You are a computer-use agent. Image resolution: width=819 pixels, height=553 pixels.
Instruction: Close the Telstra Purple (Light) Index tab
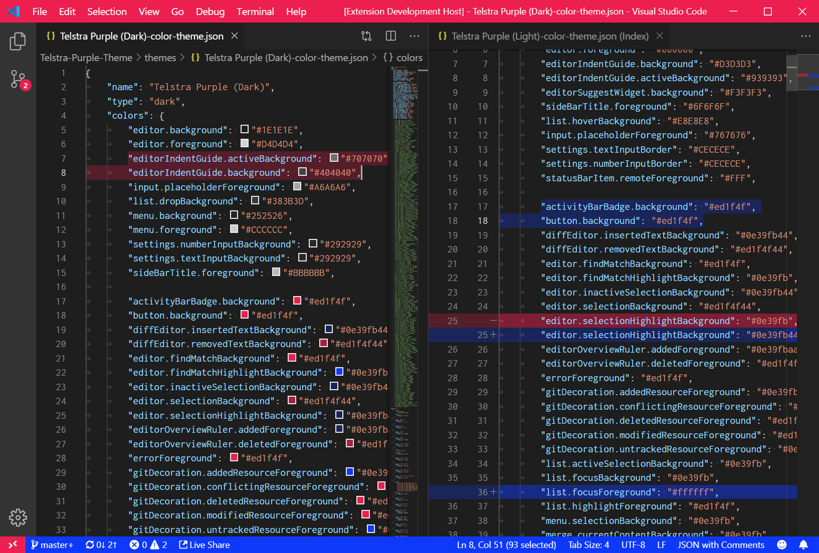click(660, 36)
